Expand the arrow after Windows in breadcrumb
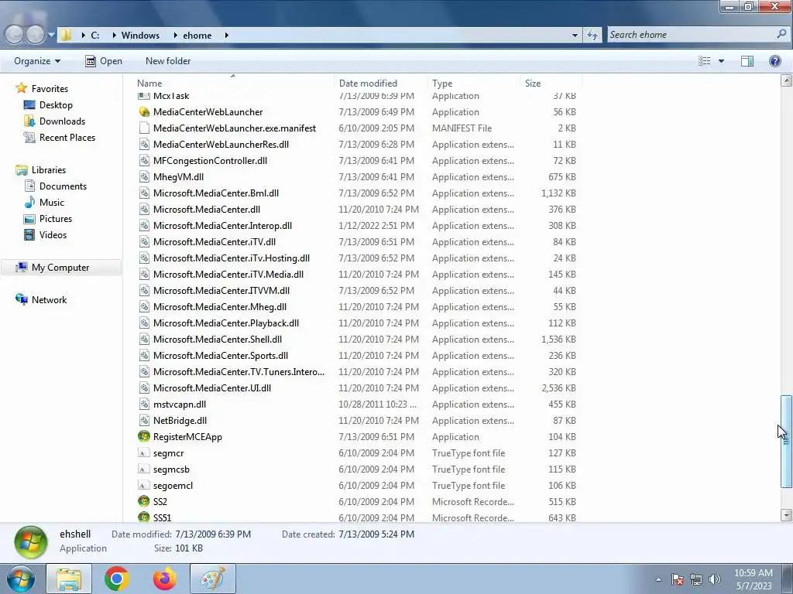The width and height of the screenshot is (793, 594). [175, 36]
